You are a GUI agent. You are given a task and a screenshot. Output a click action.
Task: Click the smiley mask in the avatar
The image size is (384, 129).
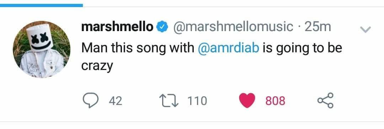(40, 39)
